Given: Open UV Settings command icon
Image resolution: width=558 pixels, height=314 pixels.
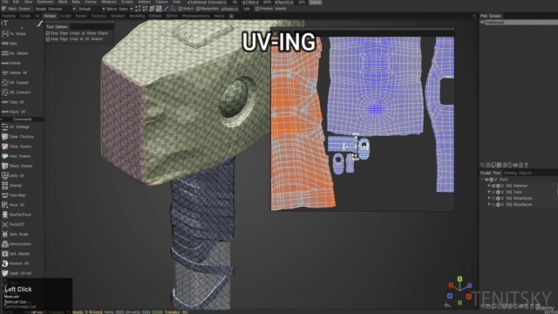Looking at the screenshot, I should (4, 126).
